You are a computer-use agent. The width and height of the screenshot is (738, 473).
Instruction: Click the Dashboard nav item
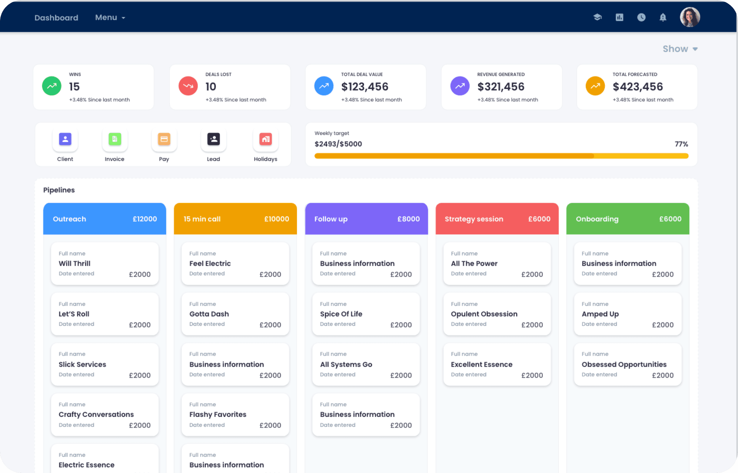coord(56,18)
